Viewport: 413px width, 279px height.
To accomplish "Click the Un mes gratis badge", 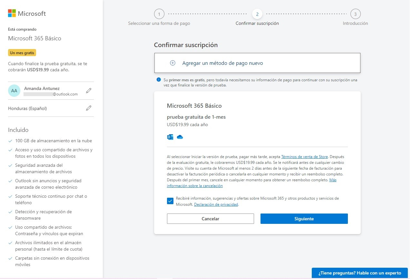I will click(22, 53).
